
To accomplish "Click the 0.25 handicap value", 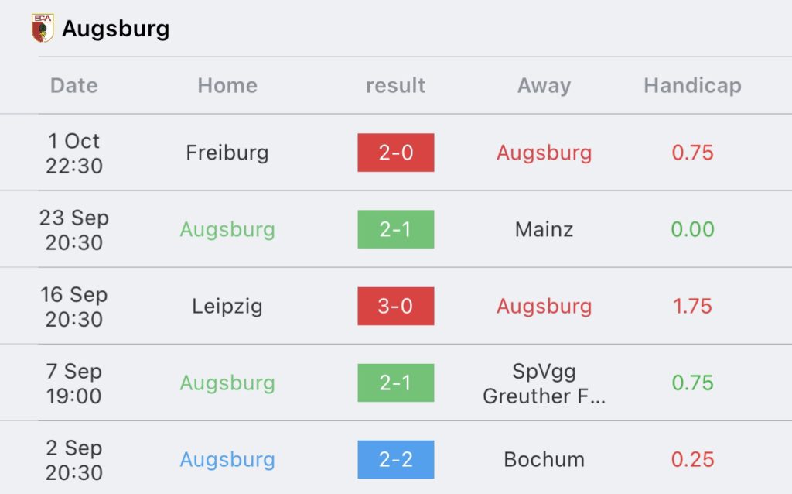I will click(x=692, y=460).
